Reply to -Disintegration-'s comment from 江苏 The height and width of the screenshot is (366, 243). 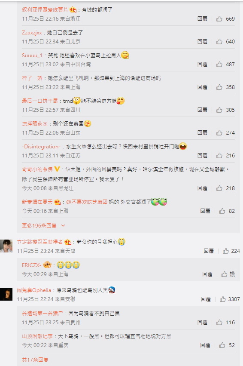(x=202, y=155)
